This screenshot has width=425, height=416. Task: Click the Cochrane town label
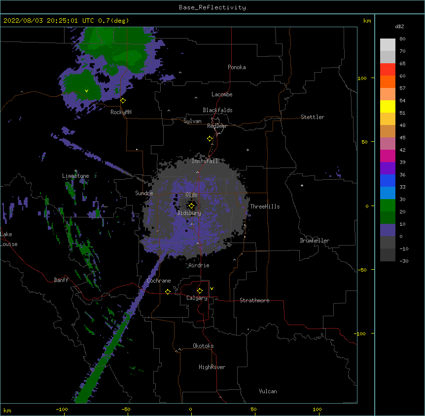point(159,281)
